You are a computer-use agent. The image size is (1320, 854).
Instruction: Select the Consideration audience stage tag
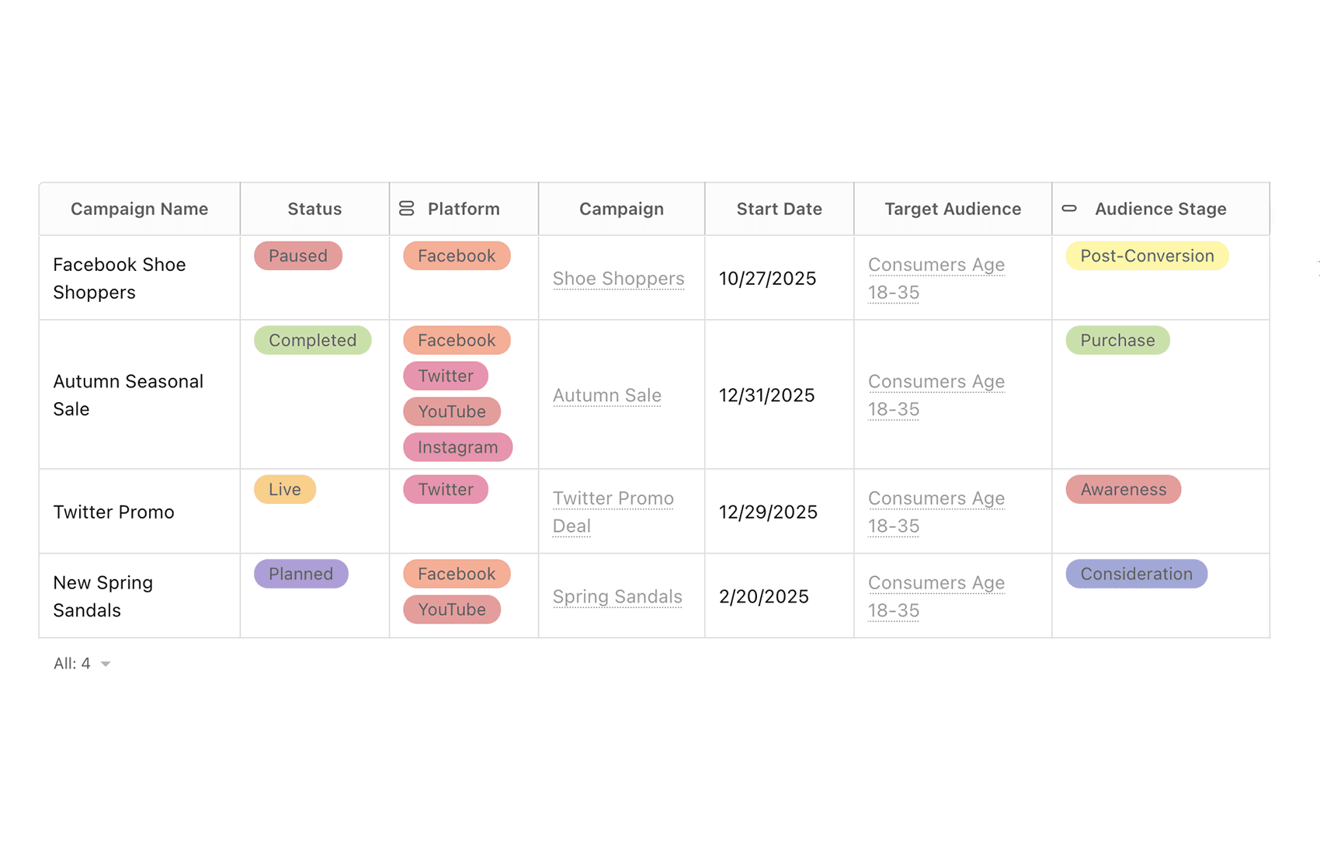tap(1135, 575)
